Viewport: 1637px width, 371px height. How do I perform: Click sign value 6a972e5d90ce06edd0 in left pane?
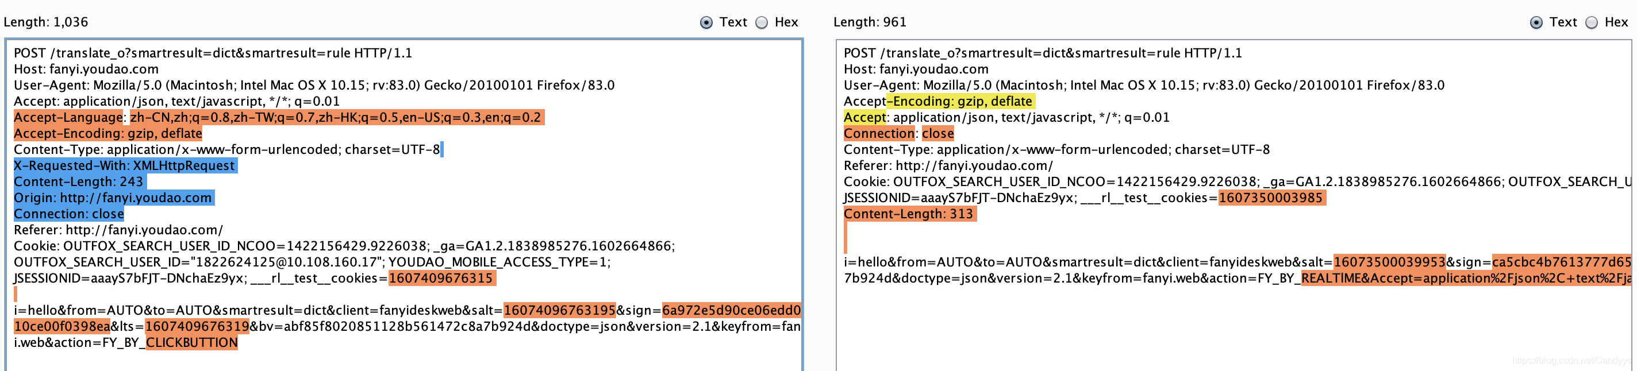(x=732, y=310)
